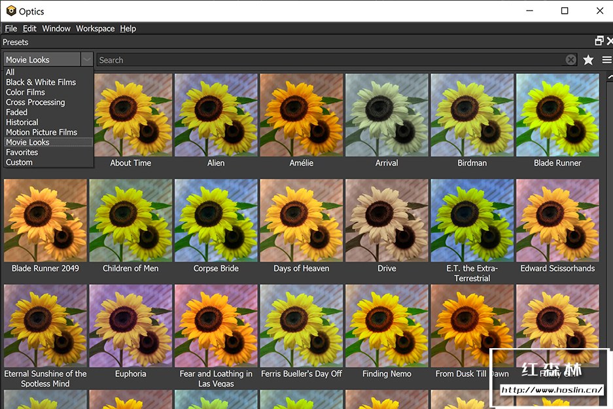Apply the Blade Runner 2049 preset
Screen dimensions: 613x409
pyautogui.click(x=45, y=221)
